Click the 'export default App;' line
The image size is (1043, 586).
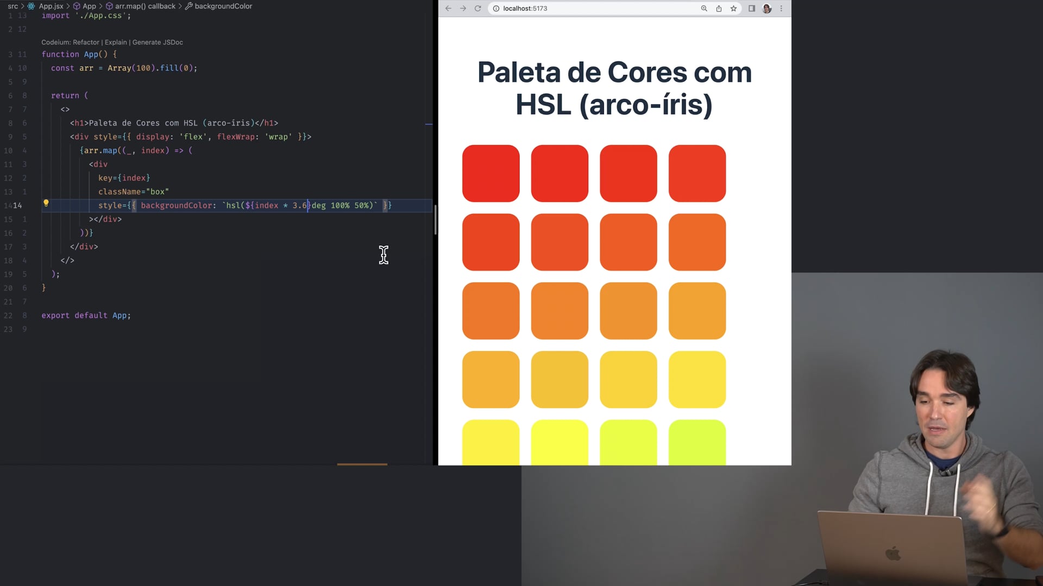[x=86, y=315]
